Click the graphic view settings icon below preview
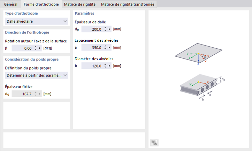 154,143
